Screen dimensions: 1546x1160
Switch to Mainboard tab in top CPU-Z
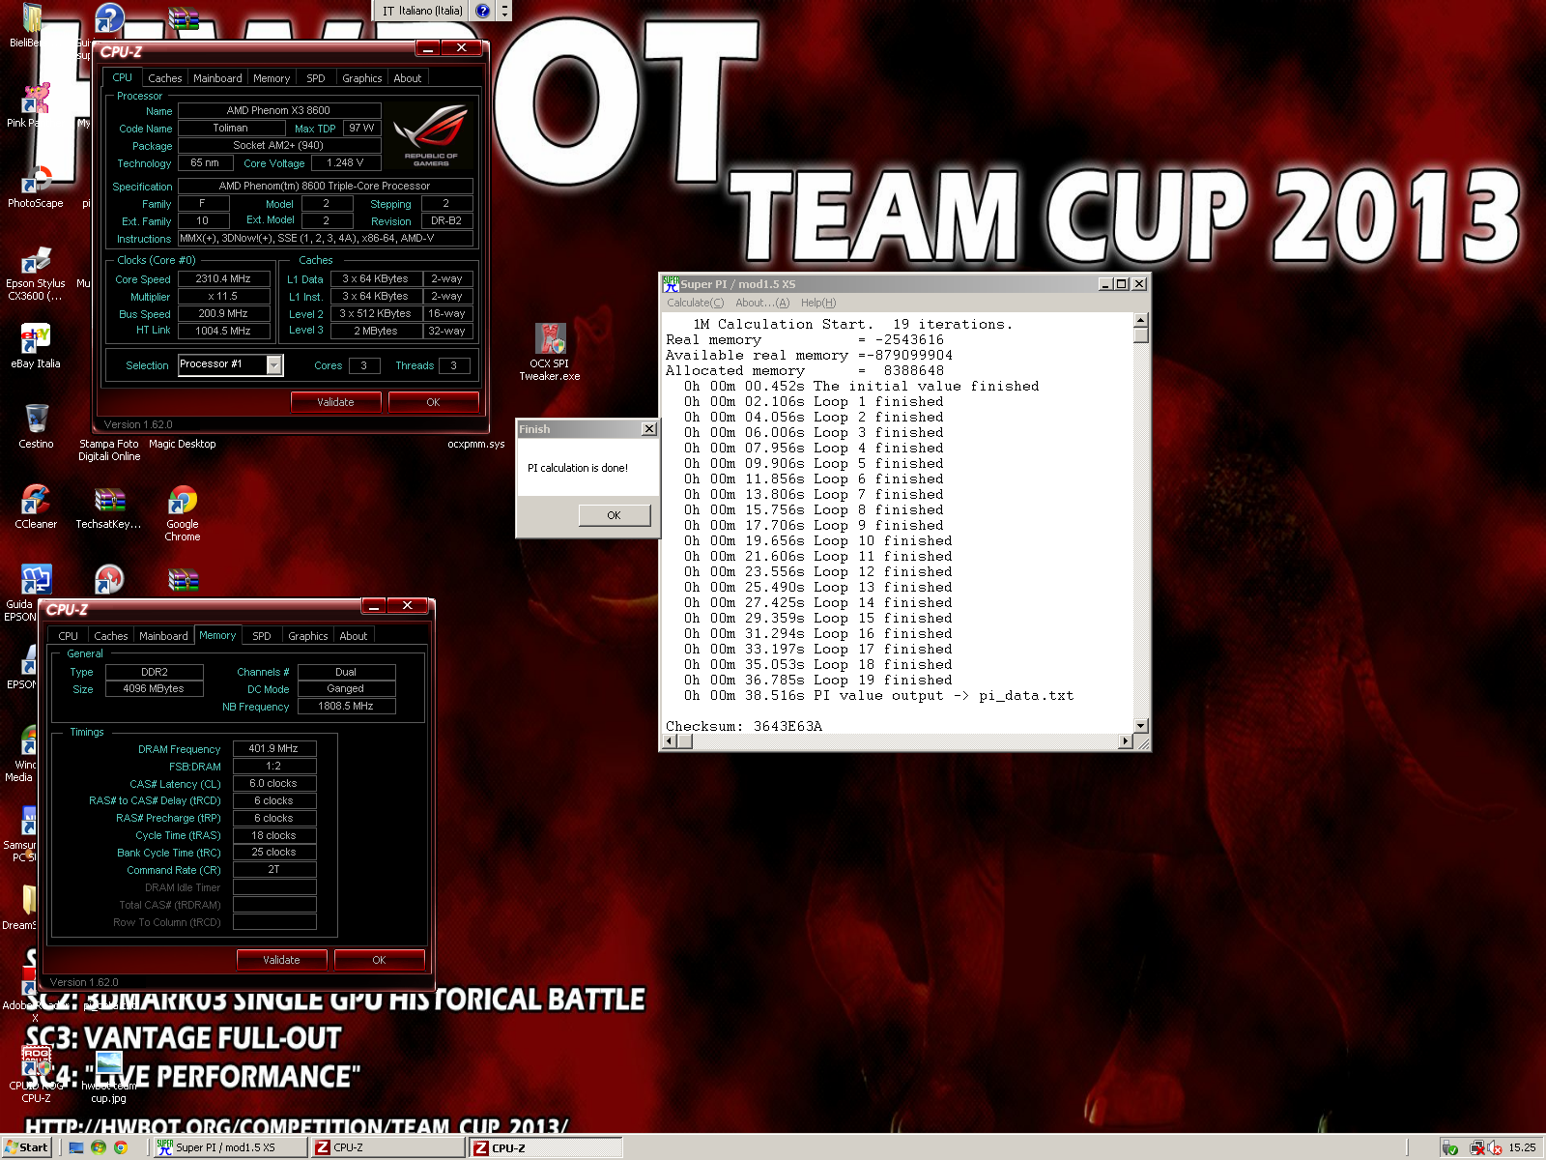click(x=217, y=78)
